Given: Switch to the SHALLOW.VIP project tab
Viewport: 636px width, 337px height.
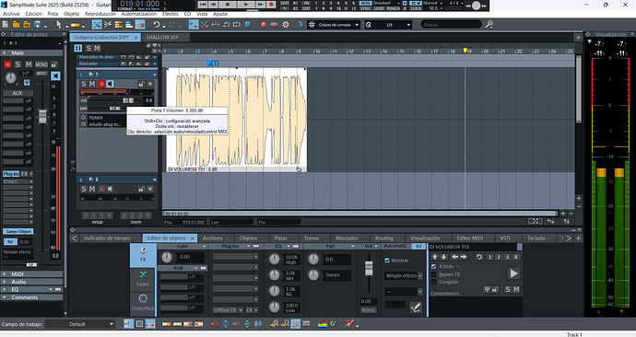Looking at the screenshot, I should coord(162,37).
